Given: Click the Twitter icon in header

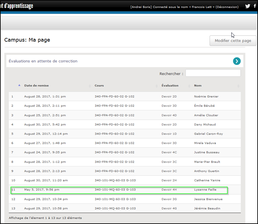Looking at the screenshot, I should [247, 6].
